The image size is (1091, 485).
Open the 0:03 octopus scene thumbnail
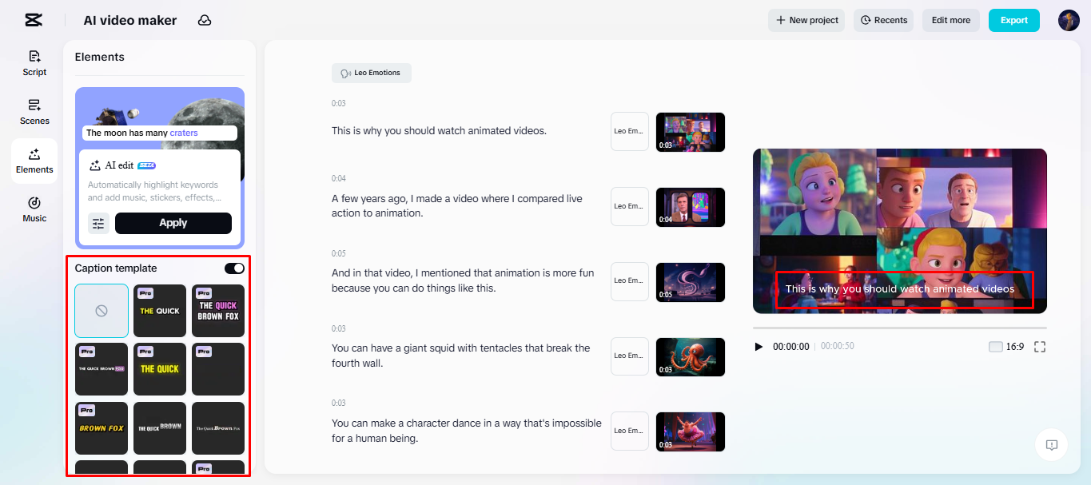pyautogui.click(x=691, y=357)
